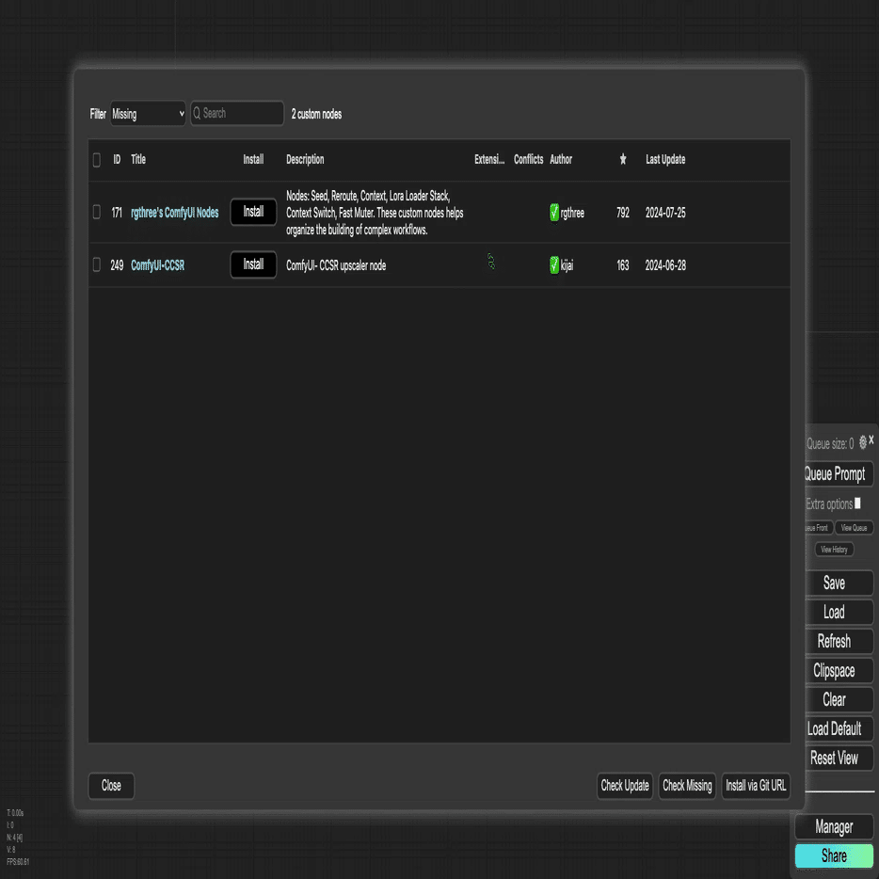This screenshot has height=879, width=879.
Task: Click the Save button in side panel
Action: (839, 583)
